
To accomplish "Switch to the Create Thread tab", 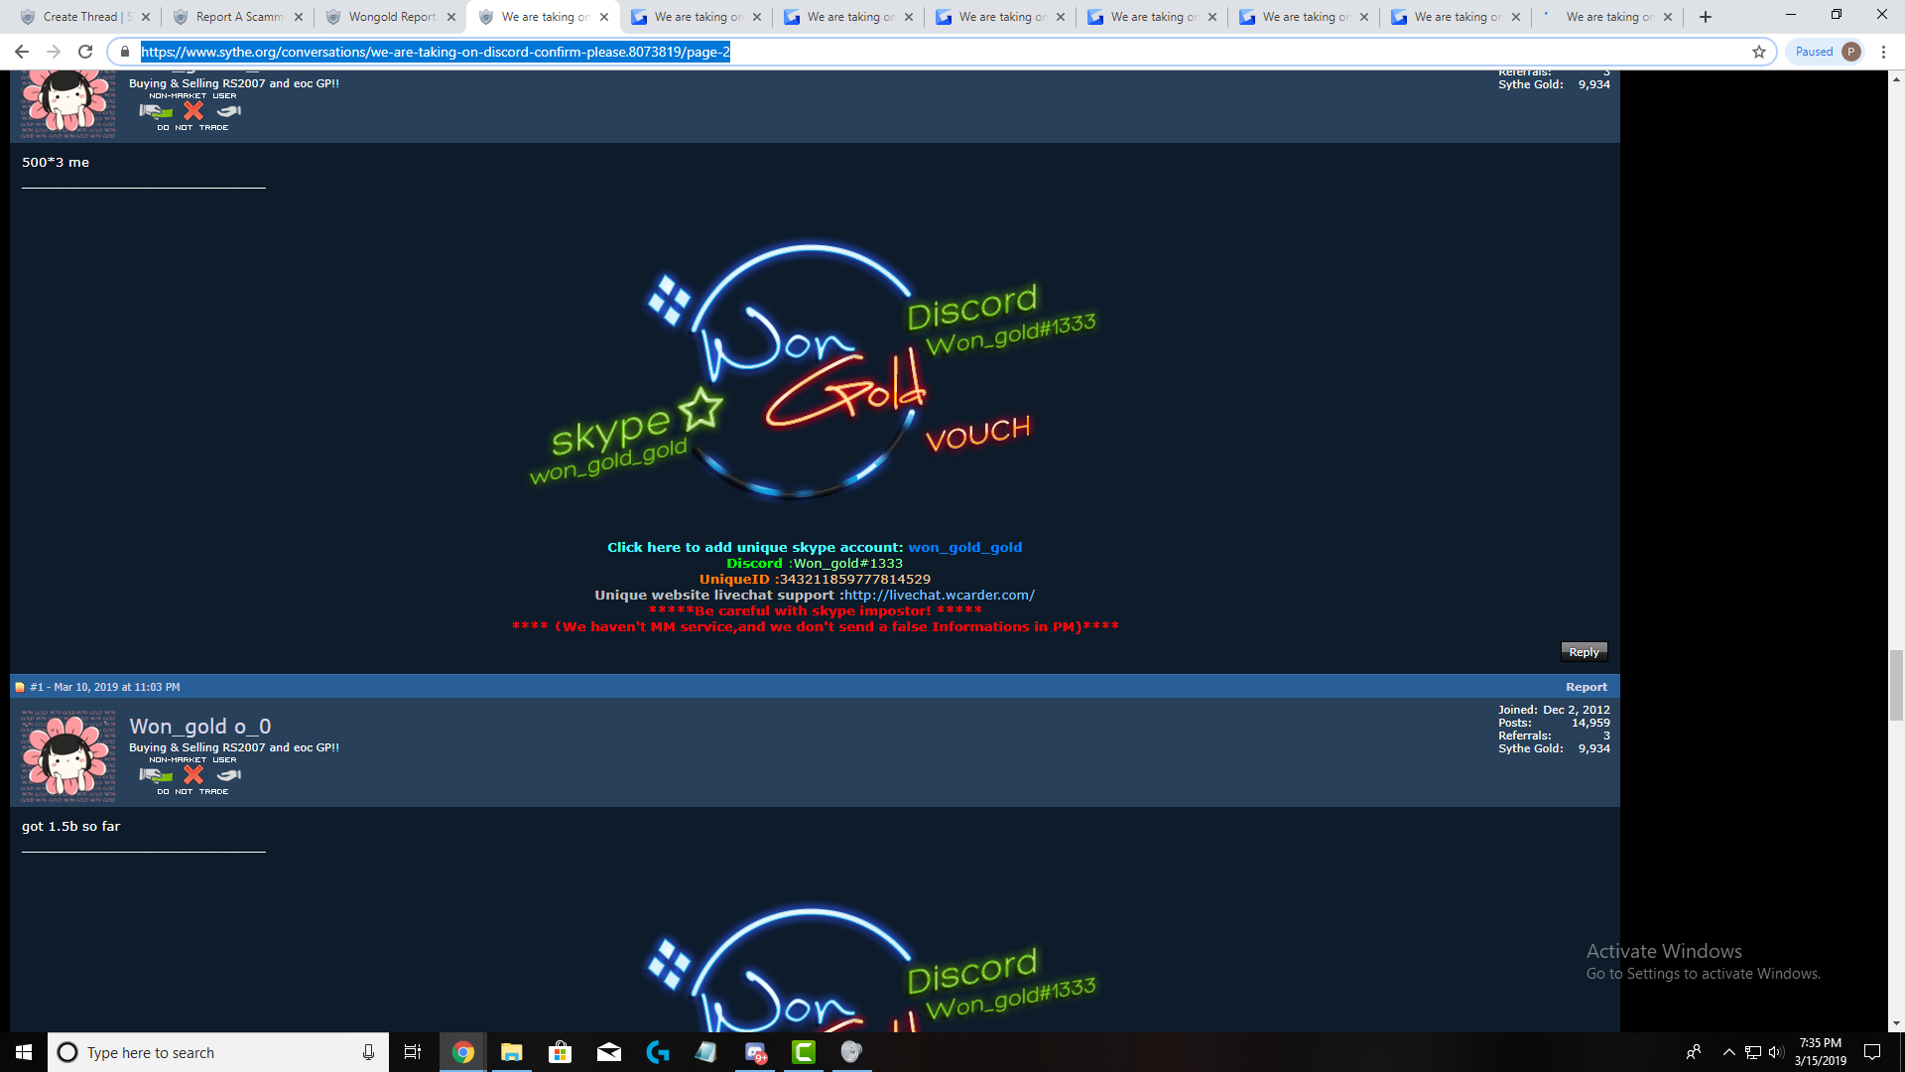I will (x=79, y=17).
